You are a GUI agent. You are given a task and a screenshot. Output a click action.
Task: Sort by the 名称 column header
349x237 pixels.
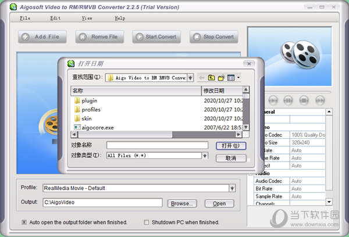[136, 91]
